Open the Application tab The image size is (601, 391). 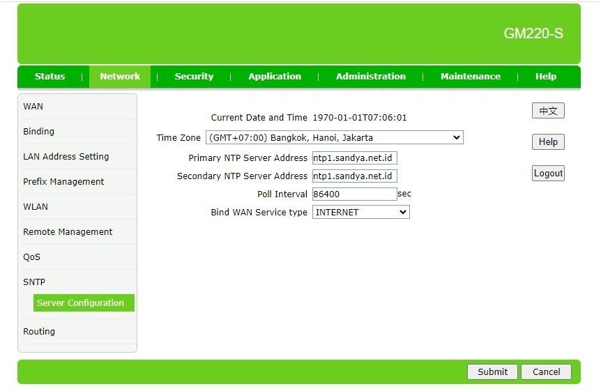275,77
